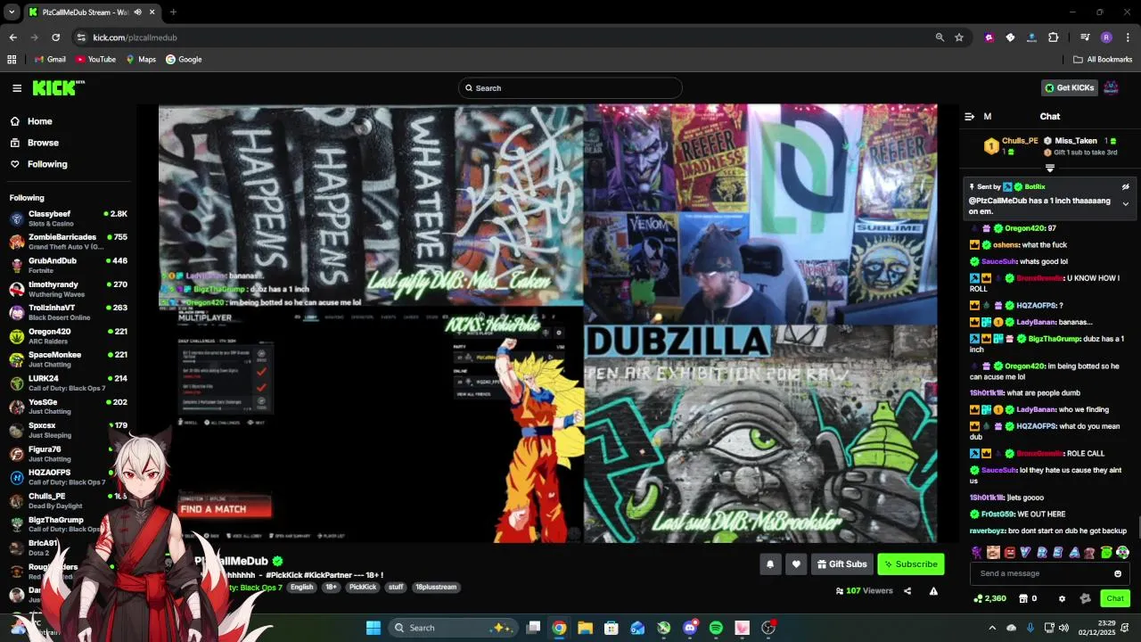Open the zoom magnifier in the address bar
The image size is (1141, 642).
coord(940,37)
